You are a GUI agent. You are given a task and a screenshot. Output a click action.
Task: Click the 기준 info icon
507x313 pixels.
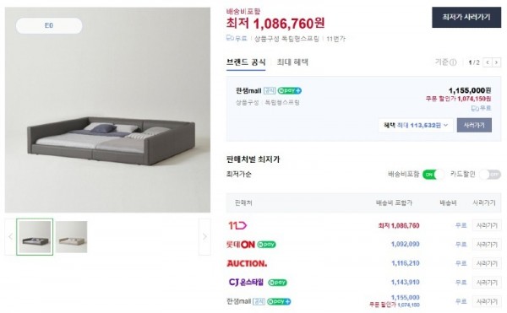[x=453, y=62]
